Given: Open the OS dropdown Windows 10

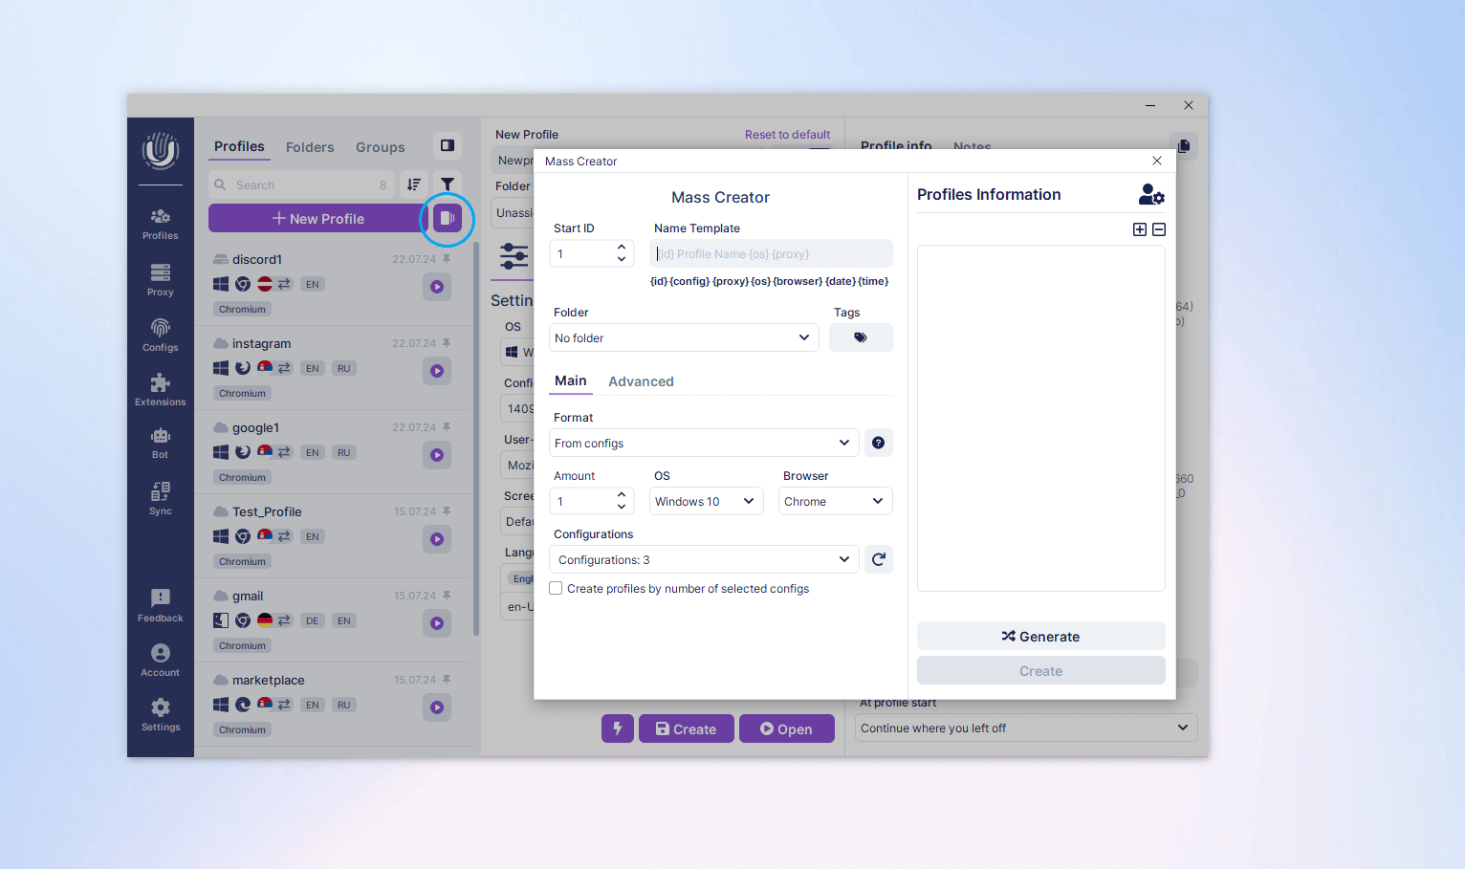Looking at the screenshot, I should tap(706, 501).
